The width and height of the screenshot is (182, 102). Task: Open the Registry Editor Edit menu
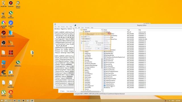[79, 28]
